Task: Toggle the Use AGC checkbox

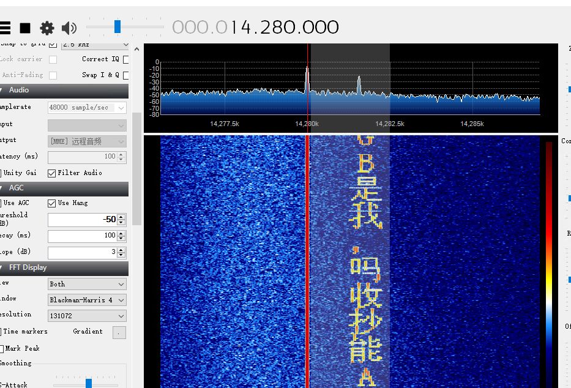Action: pos(1,203)
